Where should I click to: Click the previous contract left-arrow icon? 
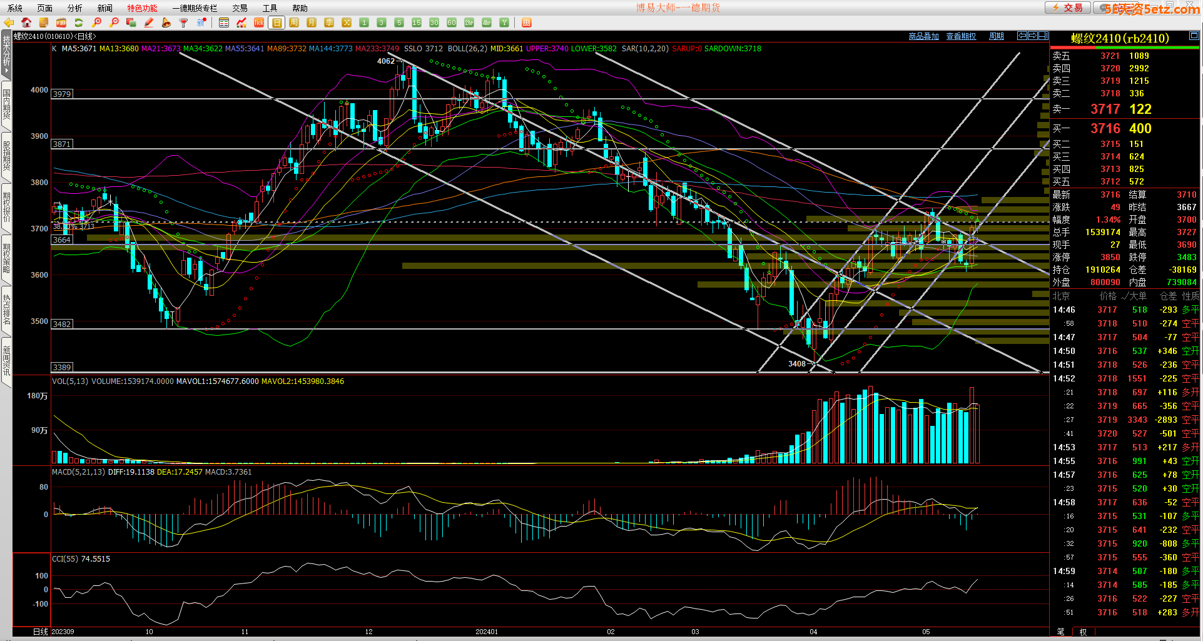(1022, 36)
